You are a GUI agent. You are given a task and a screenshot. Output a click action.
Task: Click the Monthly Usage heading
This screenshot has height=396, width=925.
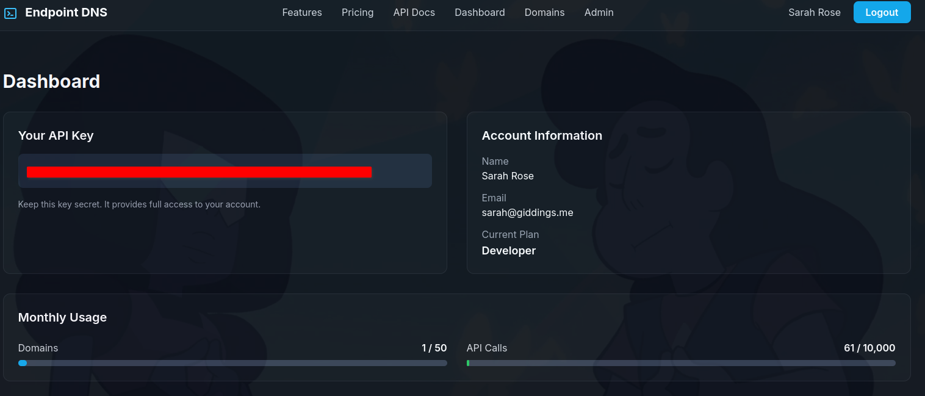pyautogui.click(x=62, y=317)
